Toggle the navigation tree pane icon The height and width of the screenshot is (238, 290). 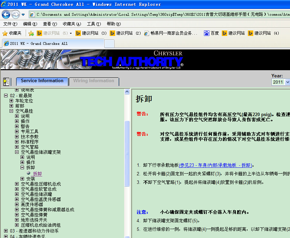(x=6, y=82)
